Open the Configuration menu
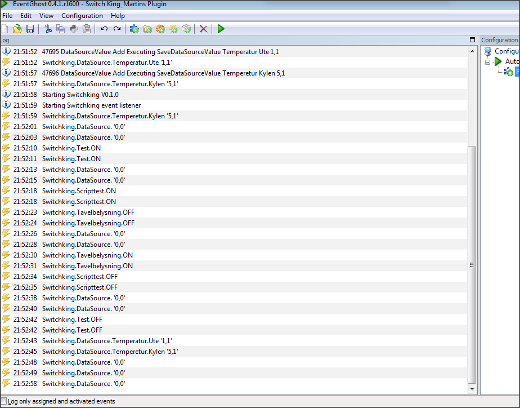520x408 pixels. (82, 16)
